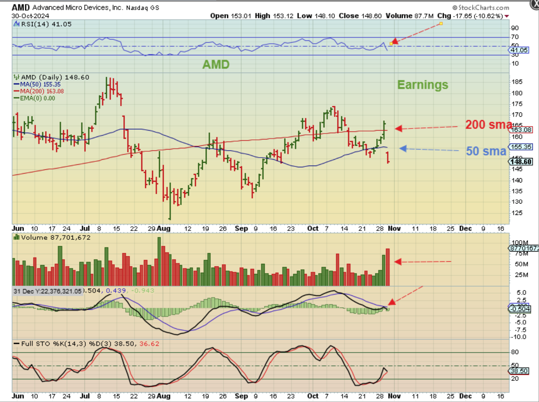This screenshot has width=539, height=402.
Task: Click the red '200 sma' annotation label
Action: click(489, 124)
